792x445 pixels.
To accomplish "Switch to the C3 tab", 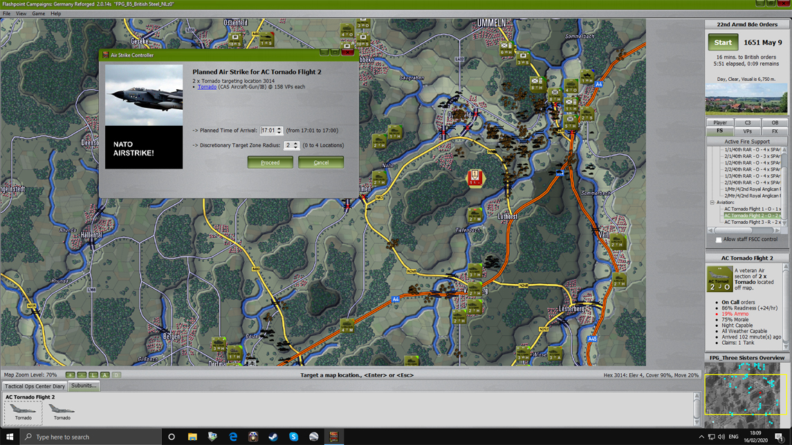I will tap(748, 122).
